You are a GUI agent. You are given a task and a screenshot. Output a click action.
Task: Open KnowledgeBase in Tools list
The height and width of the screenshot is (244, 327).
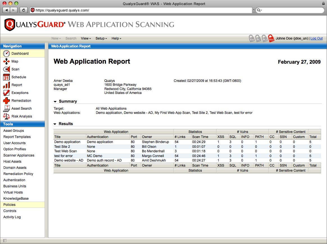point(16,199)
